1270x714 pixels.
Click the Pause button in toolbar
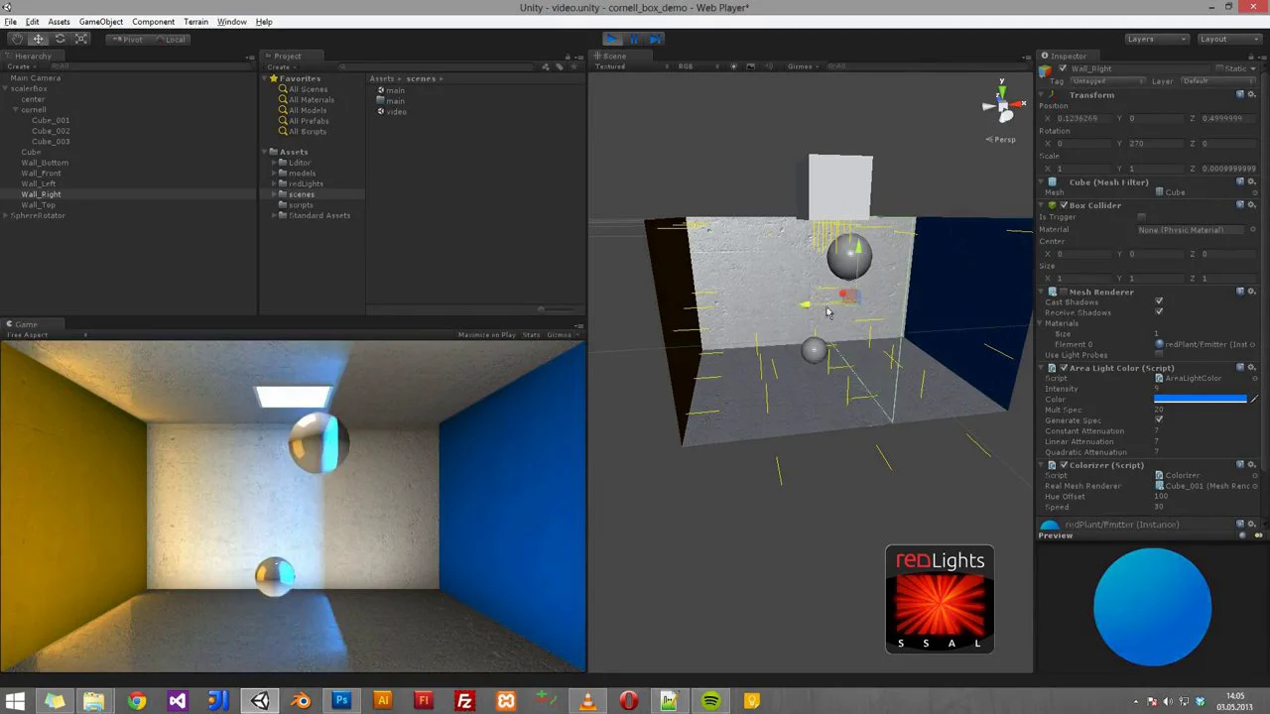tap(634, 39)
